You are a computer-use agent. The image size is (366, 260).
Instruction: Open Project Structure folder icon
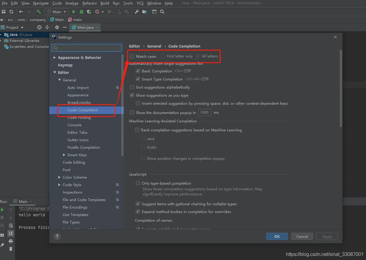point(144,12)
